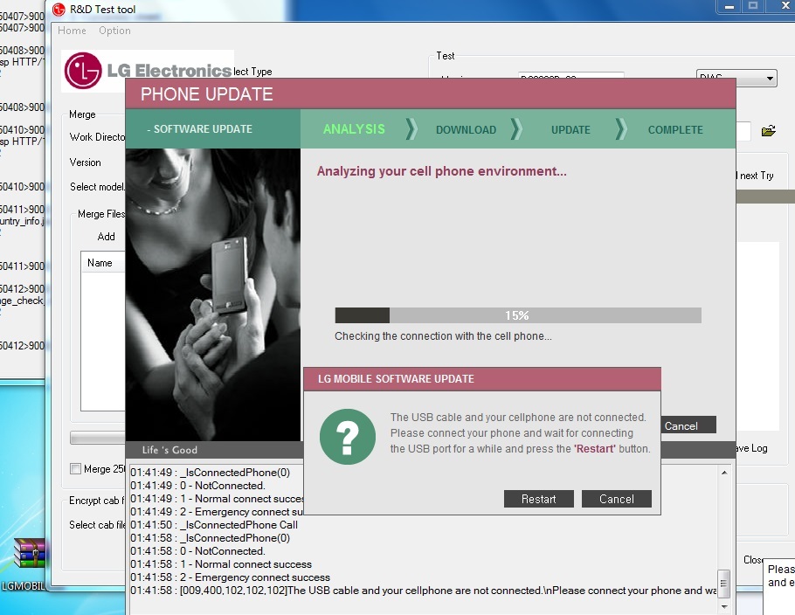Viewport: 795px width, 615px height.
Task: Click the folder browse icon
Action: [x=769, y=131]
